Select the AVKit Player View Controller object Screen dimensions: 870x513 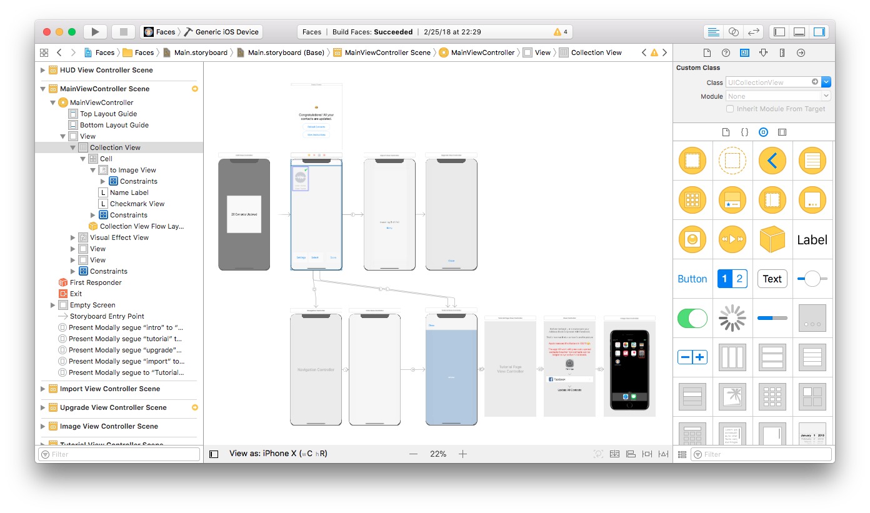[732, 239]
